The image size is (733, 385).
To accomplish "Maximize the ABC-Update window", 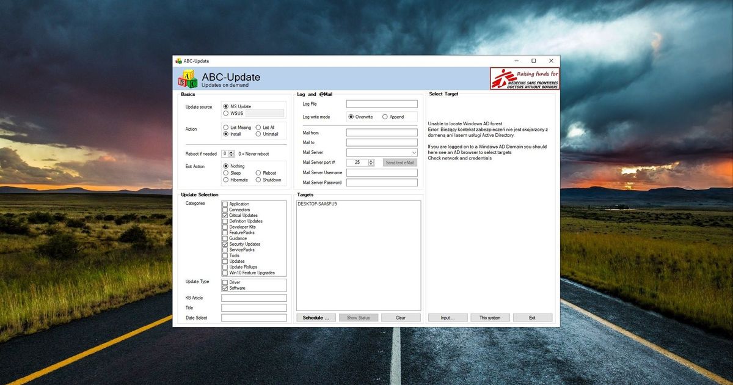I will point(533,61).
